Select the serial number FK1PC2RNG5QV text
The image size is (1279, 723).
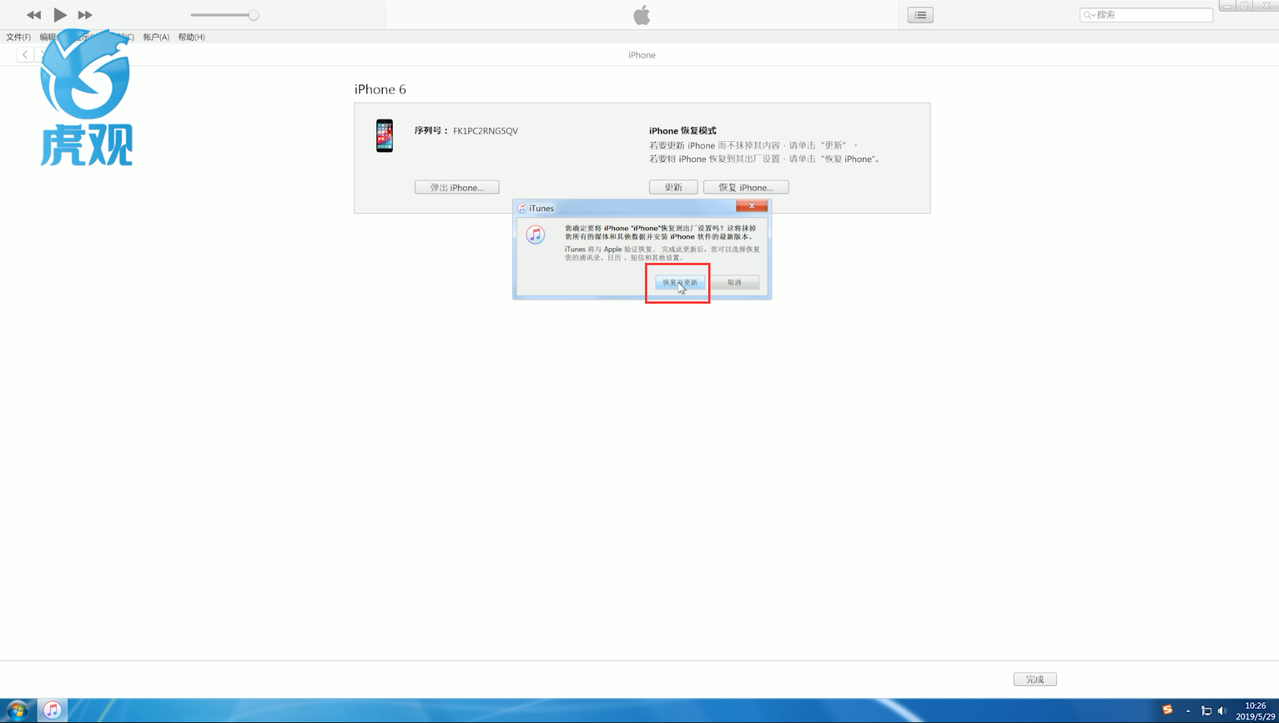[485, 131]
